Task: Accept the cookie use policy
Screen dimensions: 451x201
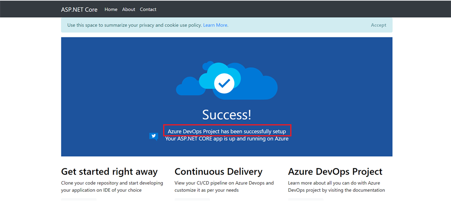Action: click(378, 25)
